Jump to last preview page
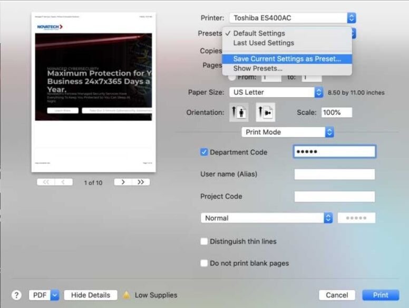The width and height of the screenshot is (409, 308). click(x=141, y=182)
